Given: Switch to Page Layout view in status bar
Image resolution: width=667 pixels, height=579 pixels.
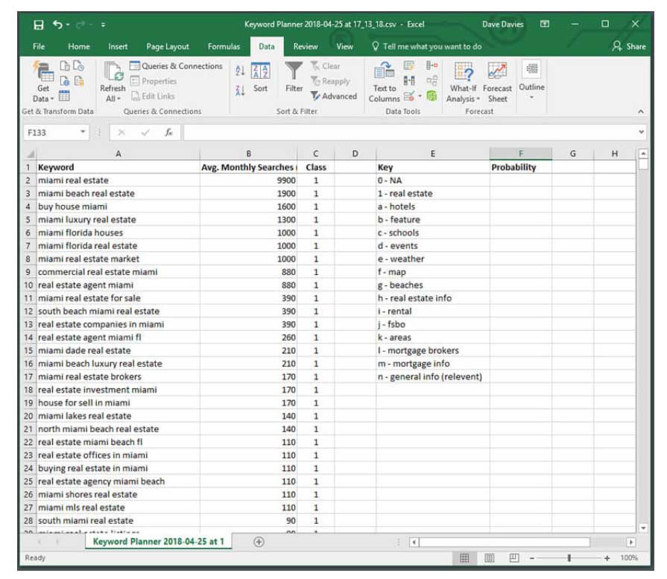Looking at the screenshot, I should point(489,557).
